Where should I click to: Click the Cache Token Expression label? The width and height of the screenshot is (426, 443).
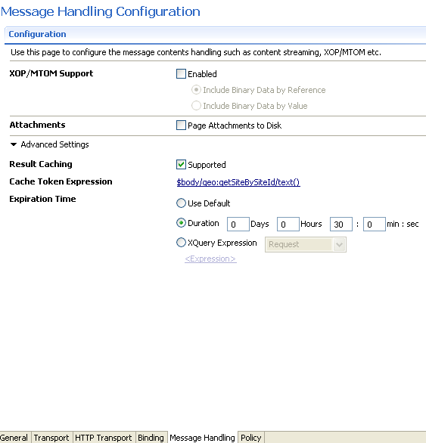pos(61,181)
